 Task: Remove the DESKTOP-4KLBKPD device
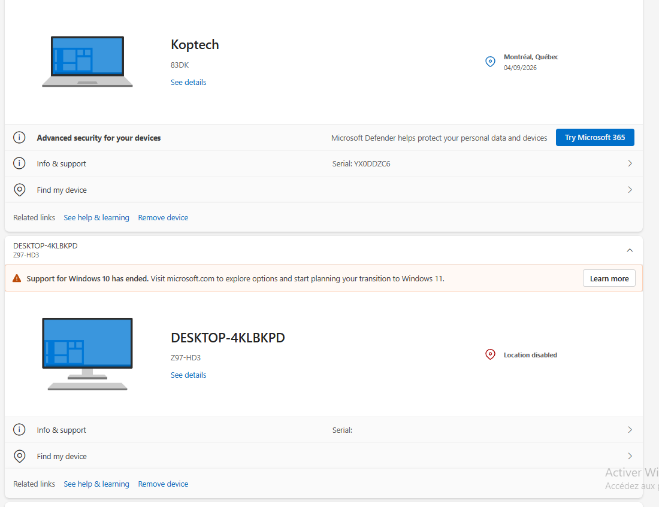[x=163, y=484]
